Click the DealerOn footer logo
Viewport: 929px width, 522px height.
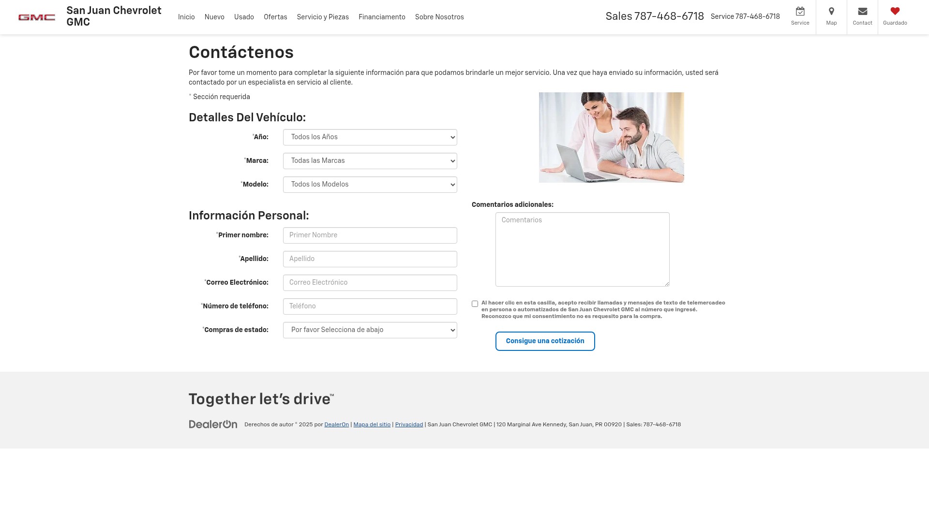coord(213,424)
